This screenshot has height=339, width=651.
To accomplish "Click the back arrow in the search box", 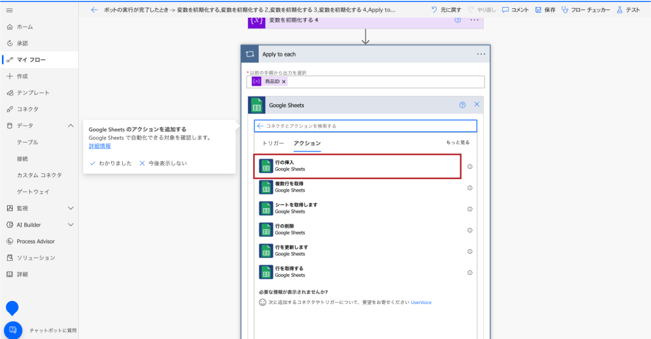I will tap(260, 126).
